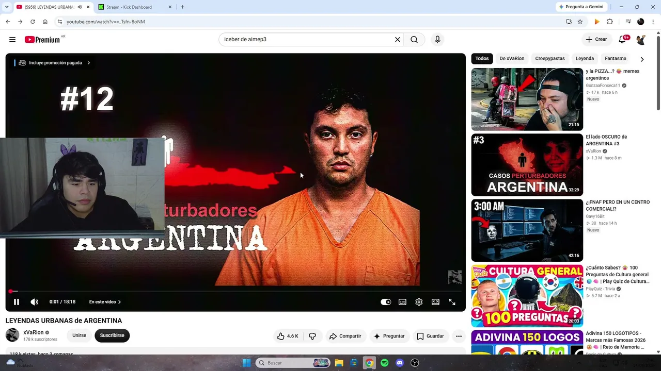Open the 'y la PIZZA' memes video thumbnail

[527, 99]
